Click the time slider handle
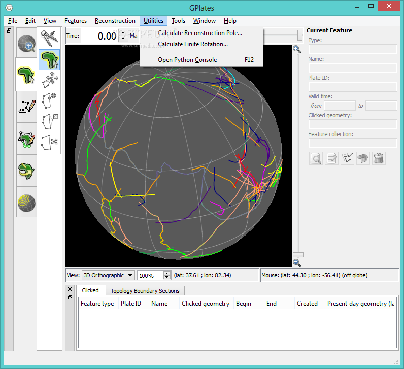The image size is (404, 369). pyautogui.click(x=299, y=35)
